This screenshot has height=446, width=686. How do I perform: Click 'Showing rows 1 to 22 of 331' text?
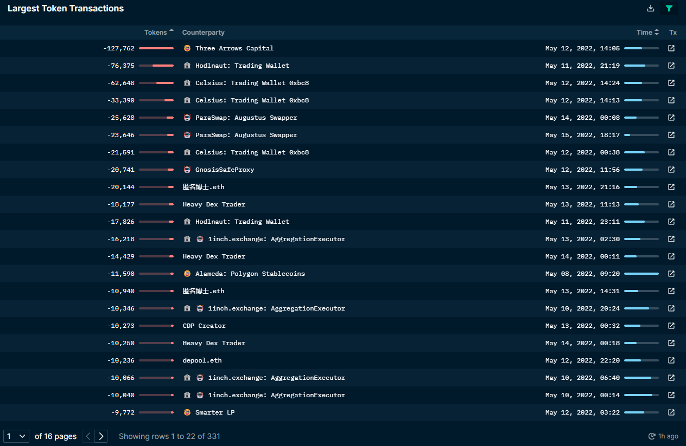(x=169, y=436)
